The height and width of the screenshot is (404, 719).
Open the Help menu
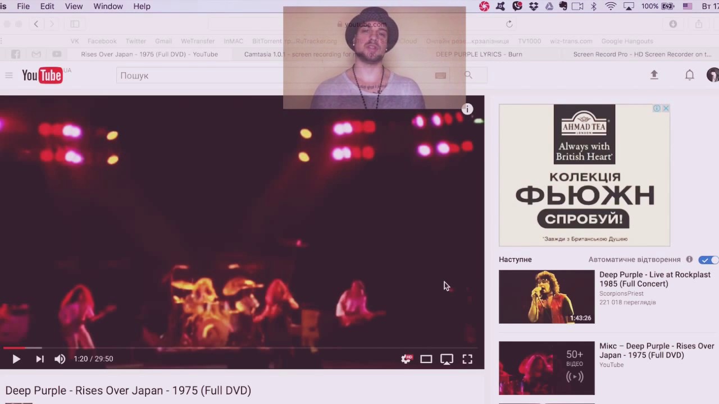[x=142, y=6]
